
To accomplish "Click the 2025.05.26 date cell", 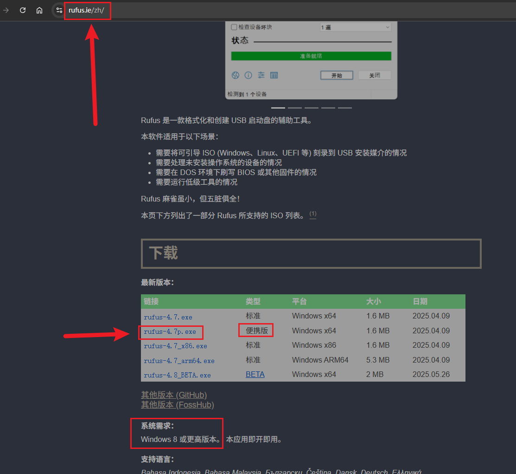I will pos(431,375).
